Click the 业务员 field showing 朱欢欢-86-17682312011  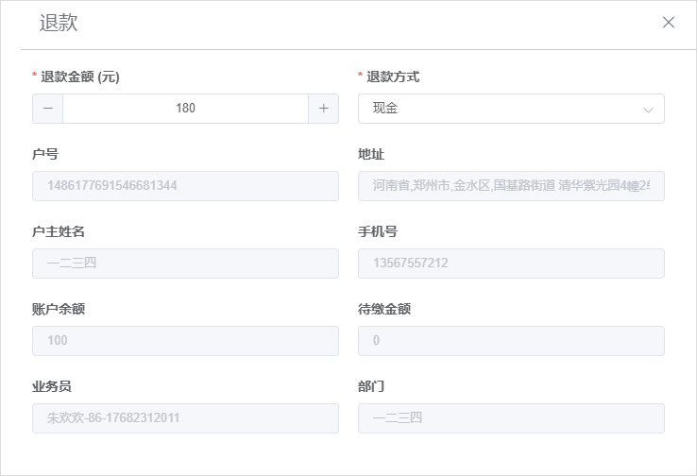[185, 418]
